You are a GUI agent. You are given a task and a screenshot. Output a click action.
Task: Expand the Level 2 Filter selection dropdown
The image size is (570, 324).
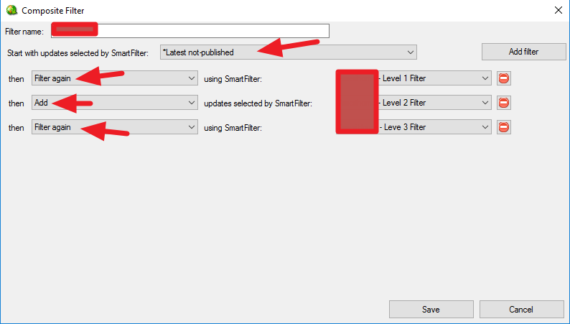485,103
